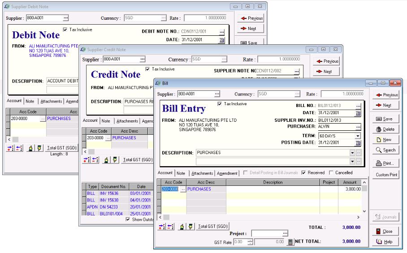Toggle Tax Inclusive in the Bill window
This screenshot has width=407, height=253.
click(220, 104)
